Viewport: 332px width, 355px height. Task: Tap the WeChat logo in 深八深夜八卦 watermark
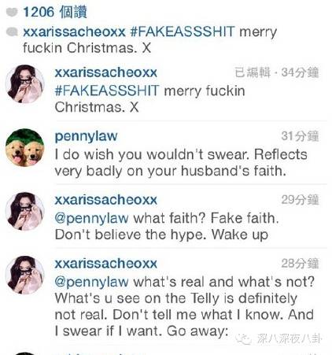coord(243,339)
